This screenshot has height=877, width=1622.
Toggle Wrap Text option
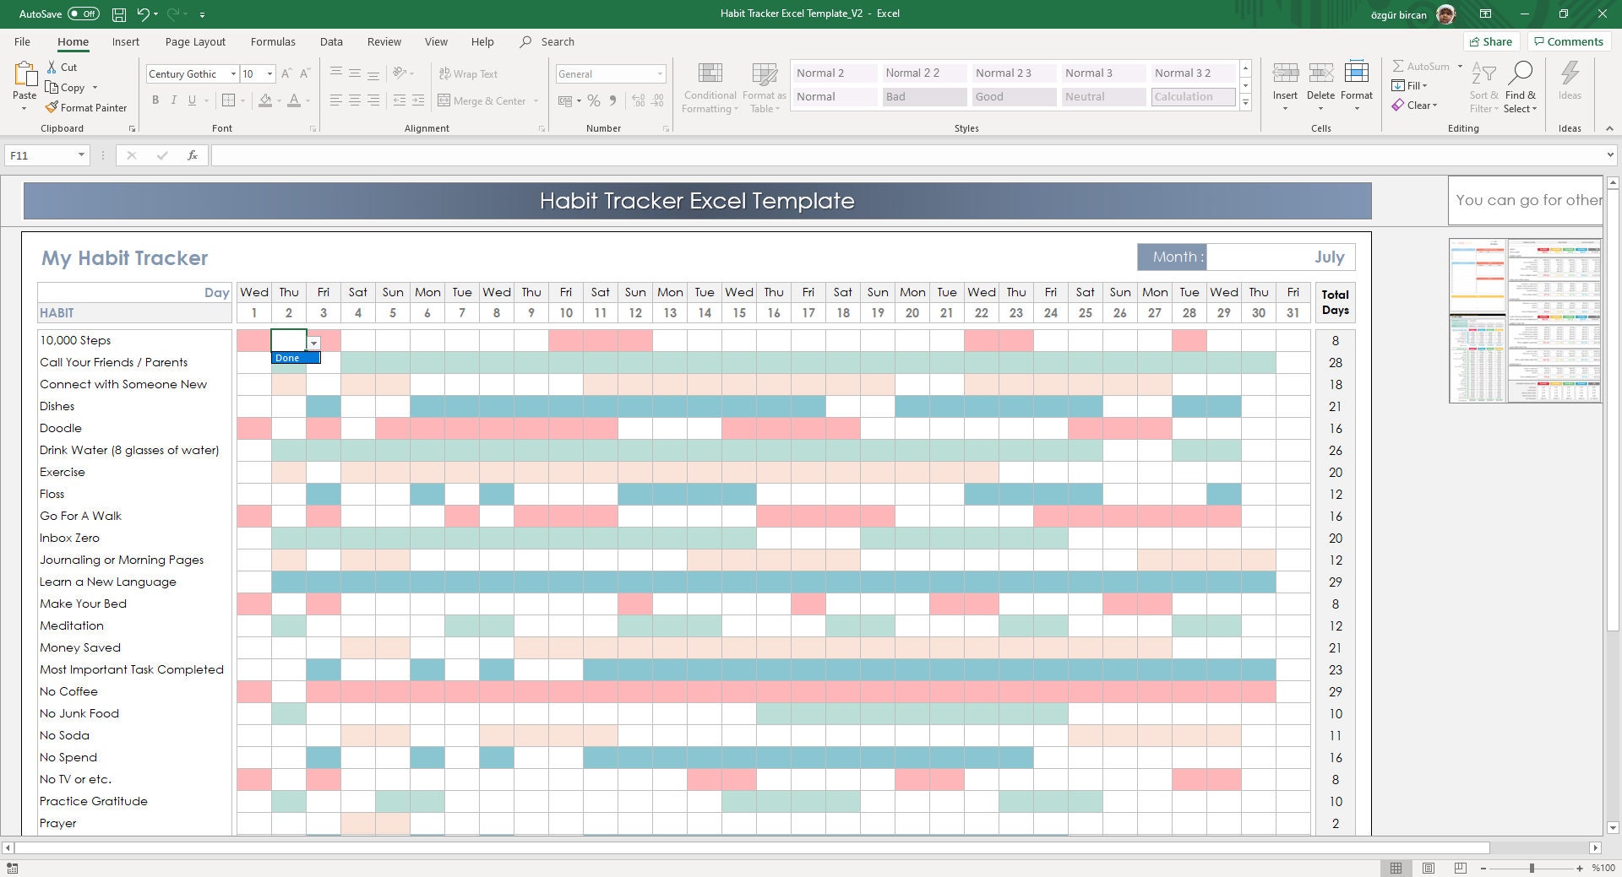tap(469, 74)
